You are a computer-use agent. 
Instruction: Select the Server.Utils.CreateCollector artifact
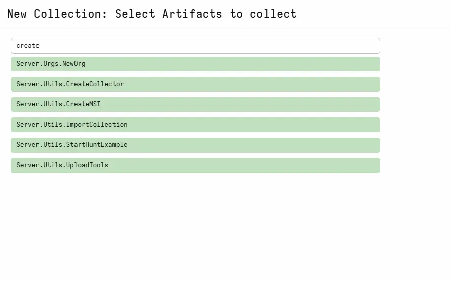(195, 84)
